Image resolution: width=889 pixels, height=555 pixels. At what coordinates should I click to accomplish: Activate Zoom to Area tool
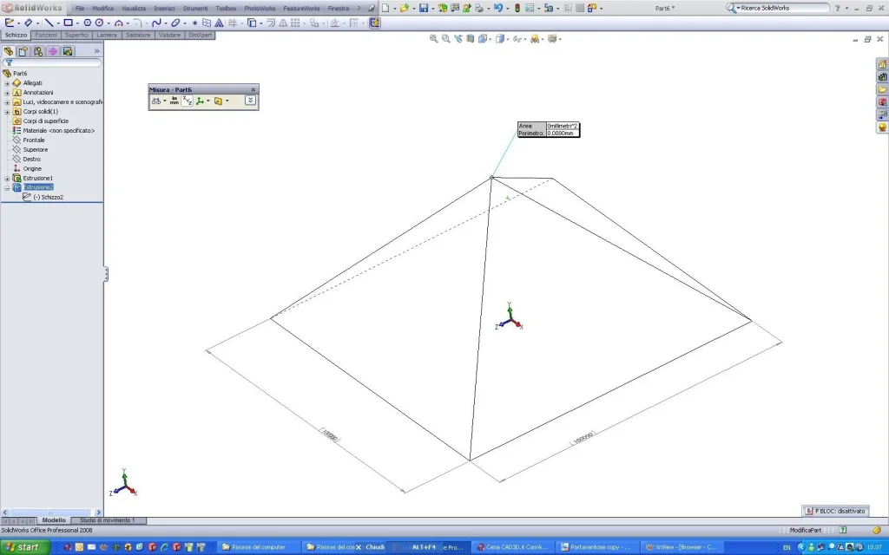coord(445,38)
